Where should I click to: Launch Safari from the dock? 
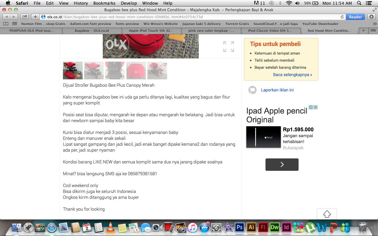coord(52,227)
